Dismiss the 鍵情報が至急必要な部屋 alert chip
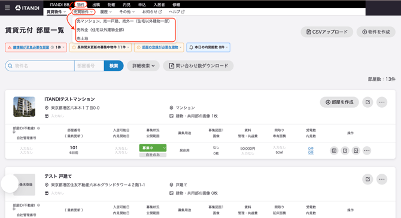401x218 pixels. pos(63,47)
